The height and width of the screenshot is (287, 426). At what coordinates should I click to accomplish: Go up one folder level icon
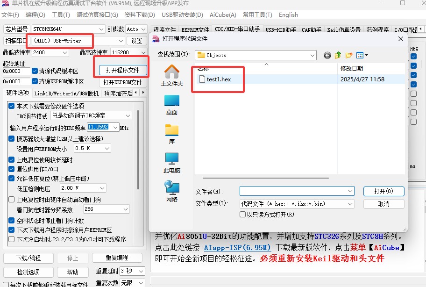click(338, 56)
